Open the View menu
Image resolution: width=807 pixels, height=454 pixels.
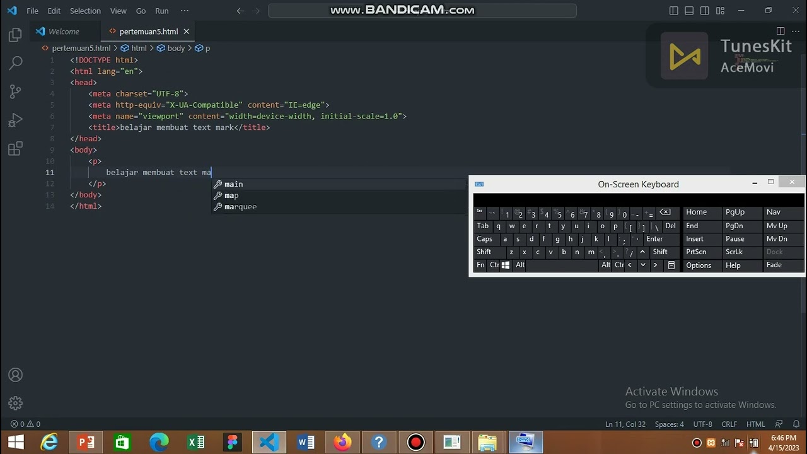[118, 11]
